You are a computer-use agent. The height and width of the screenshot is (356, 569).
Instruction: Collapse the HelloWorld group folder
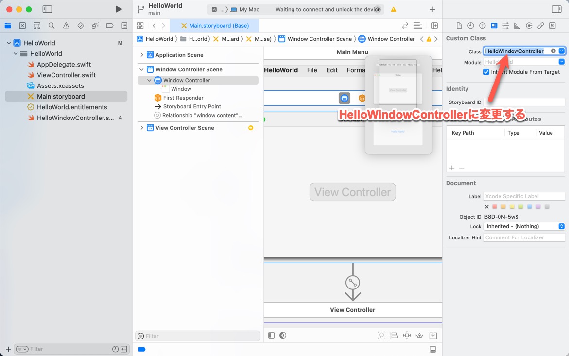(16, 53)
